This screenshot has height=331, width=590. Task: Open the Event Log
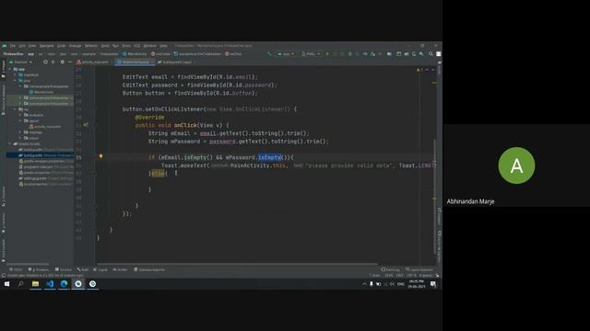pyautogui.click(x=391, y=269)
